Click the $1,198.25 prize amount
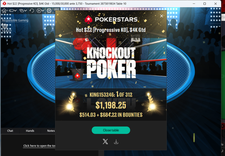225x156 pixels. click(x=111, y=105)
